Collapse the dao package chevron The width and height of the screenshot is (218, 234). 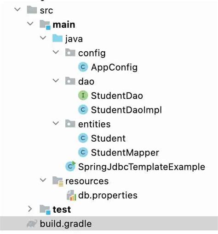[x=56, y=80]
